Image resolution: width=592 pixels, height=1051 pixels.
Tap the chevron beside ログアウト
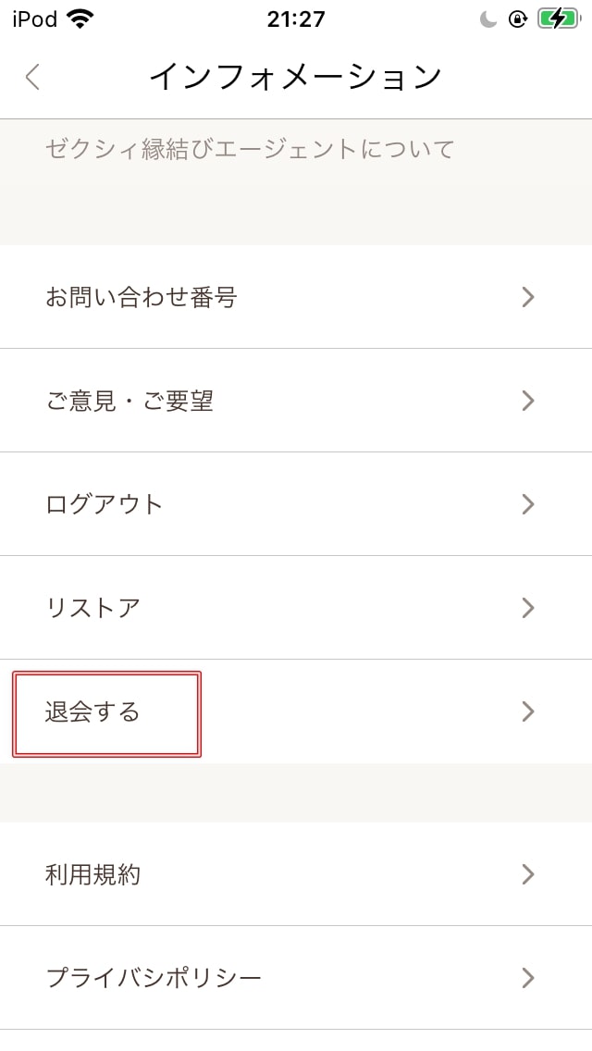(x=528, y=504)
